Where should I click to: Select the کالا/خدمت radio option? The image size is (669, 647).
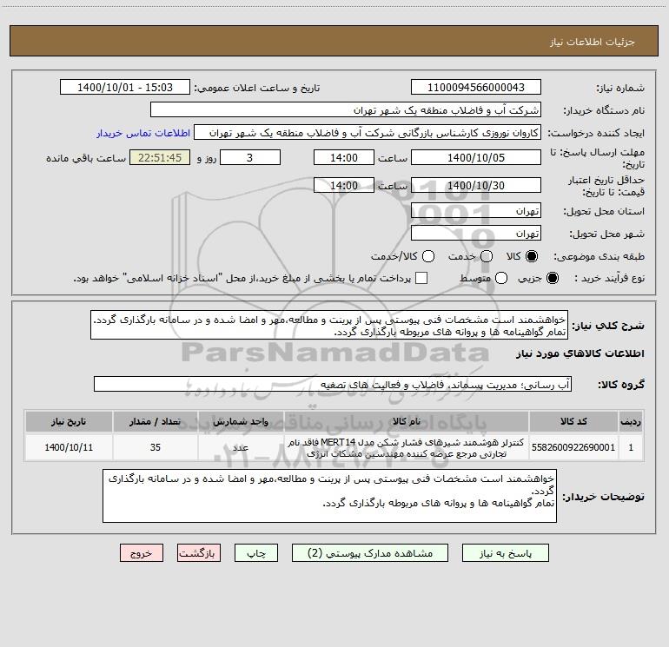428,256
